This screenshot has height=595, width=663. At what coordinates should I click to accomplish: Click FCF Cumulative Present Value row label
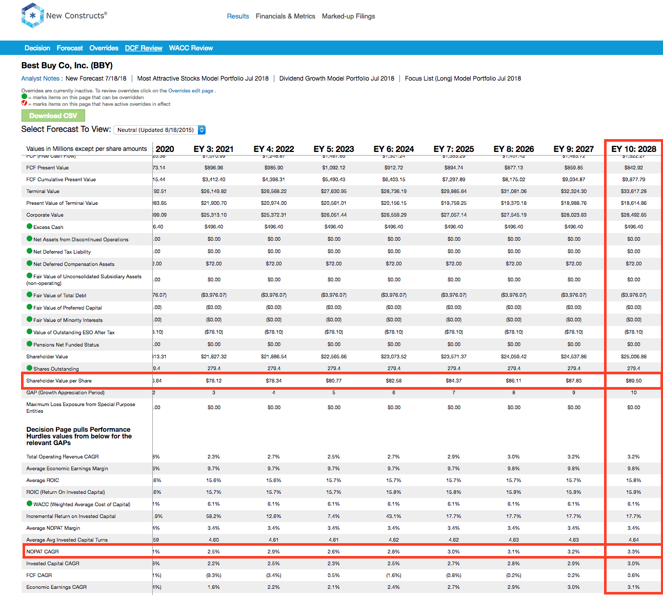pos(61,179)
